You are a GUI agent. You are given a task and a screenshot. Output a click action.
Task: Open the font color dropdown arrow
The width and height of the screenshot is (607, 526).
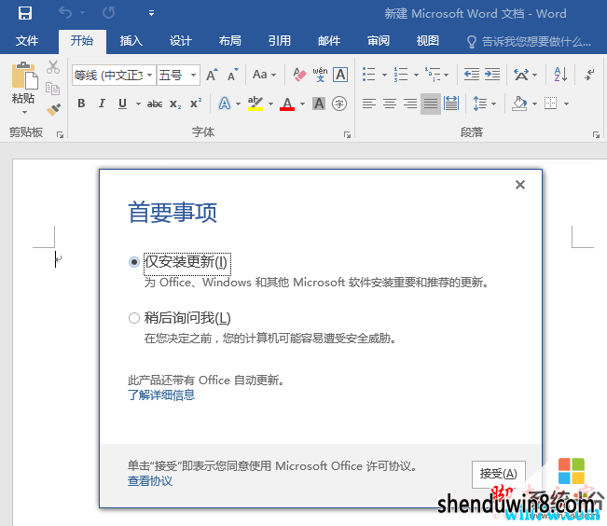[x=302, y=104]
